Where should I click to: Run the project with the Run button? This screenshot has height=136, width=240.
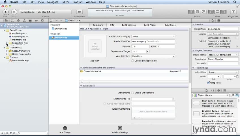tap(5, 12)
